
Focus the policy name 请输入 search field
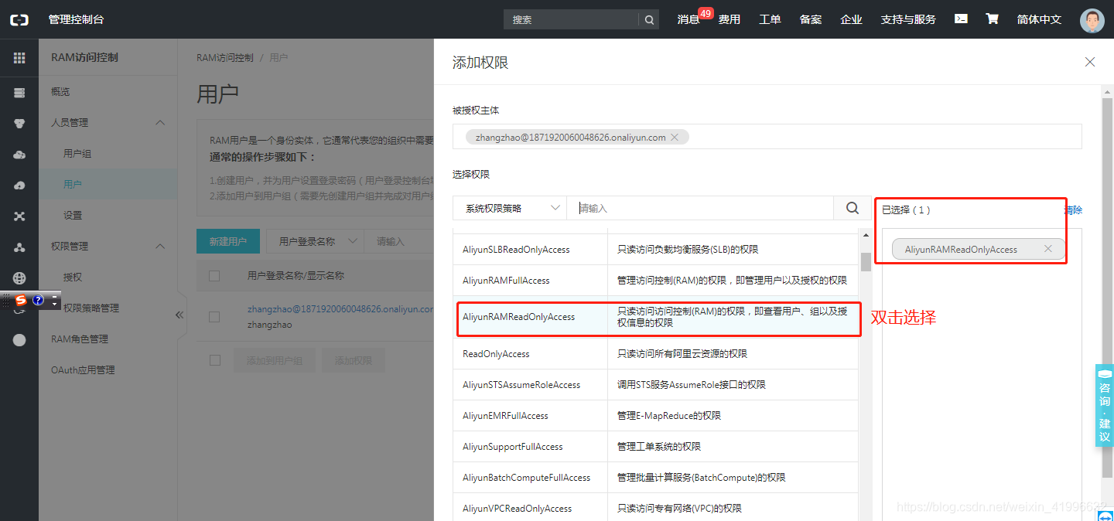[700, 208]
